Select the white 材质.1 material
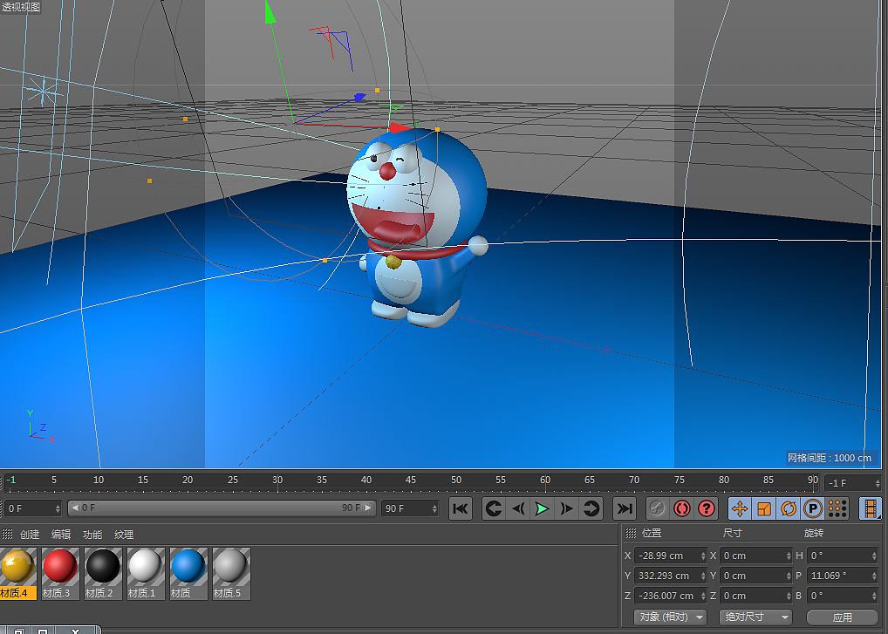The height and width of the screenshot is (634, 888). pyautogui.click(x=146, y=574)
